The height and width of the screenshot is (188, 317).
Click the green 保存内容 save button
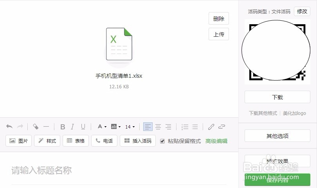click(x=277, y=180)
